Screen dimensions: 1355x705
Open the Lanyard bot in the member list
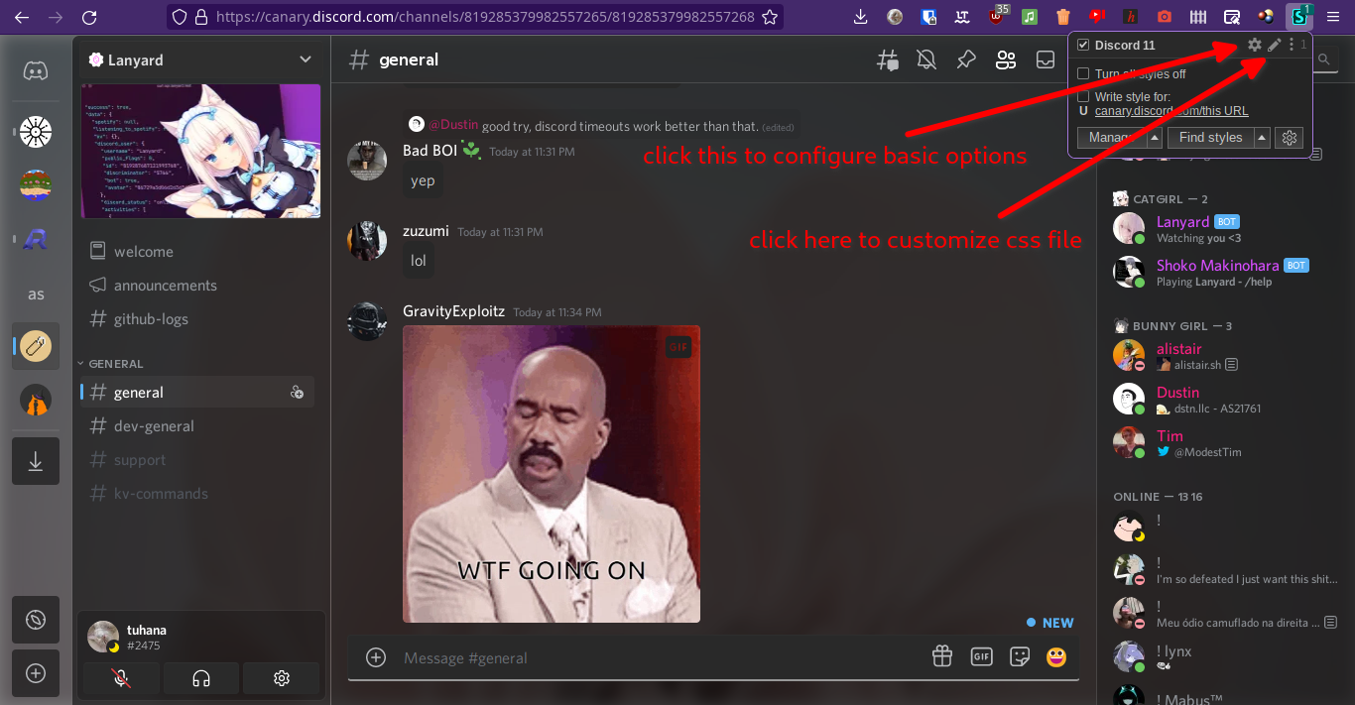click(x=1226, y=229)
